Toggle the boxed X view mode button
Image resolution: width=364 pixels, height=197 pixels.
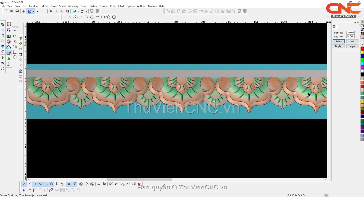[x=30, y=11]
